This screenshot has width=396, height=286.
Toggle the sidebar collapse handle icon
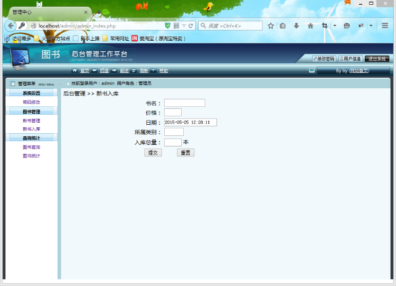[x=59, y=83]
